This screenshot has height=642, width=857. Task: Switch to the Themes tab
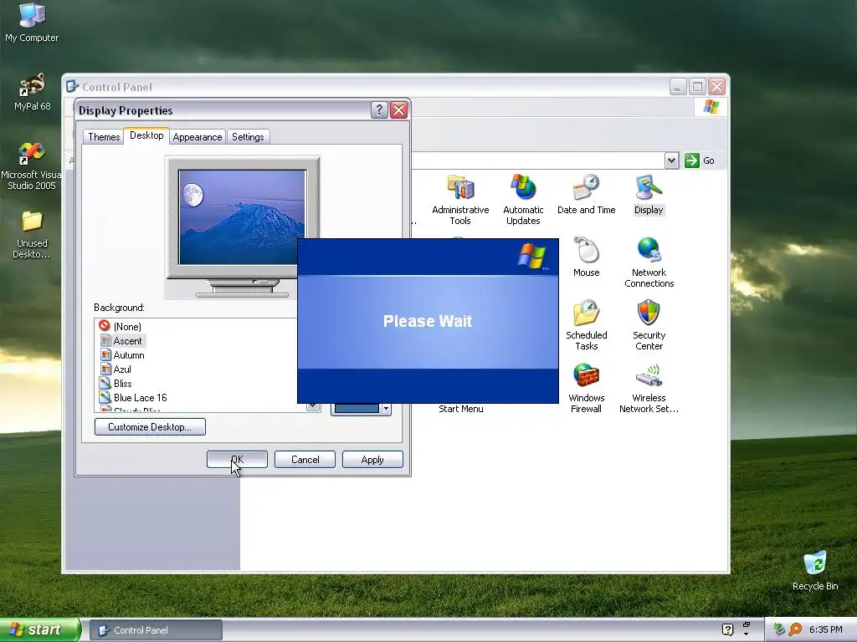click(104, 137)
